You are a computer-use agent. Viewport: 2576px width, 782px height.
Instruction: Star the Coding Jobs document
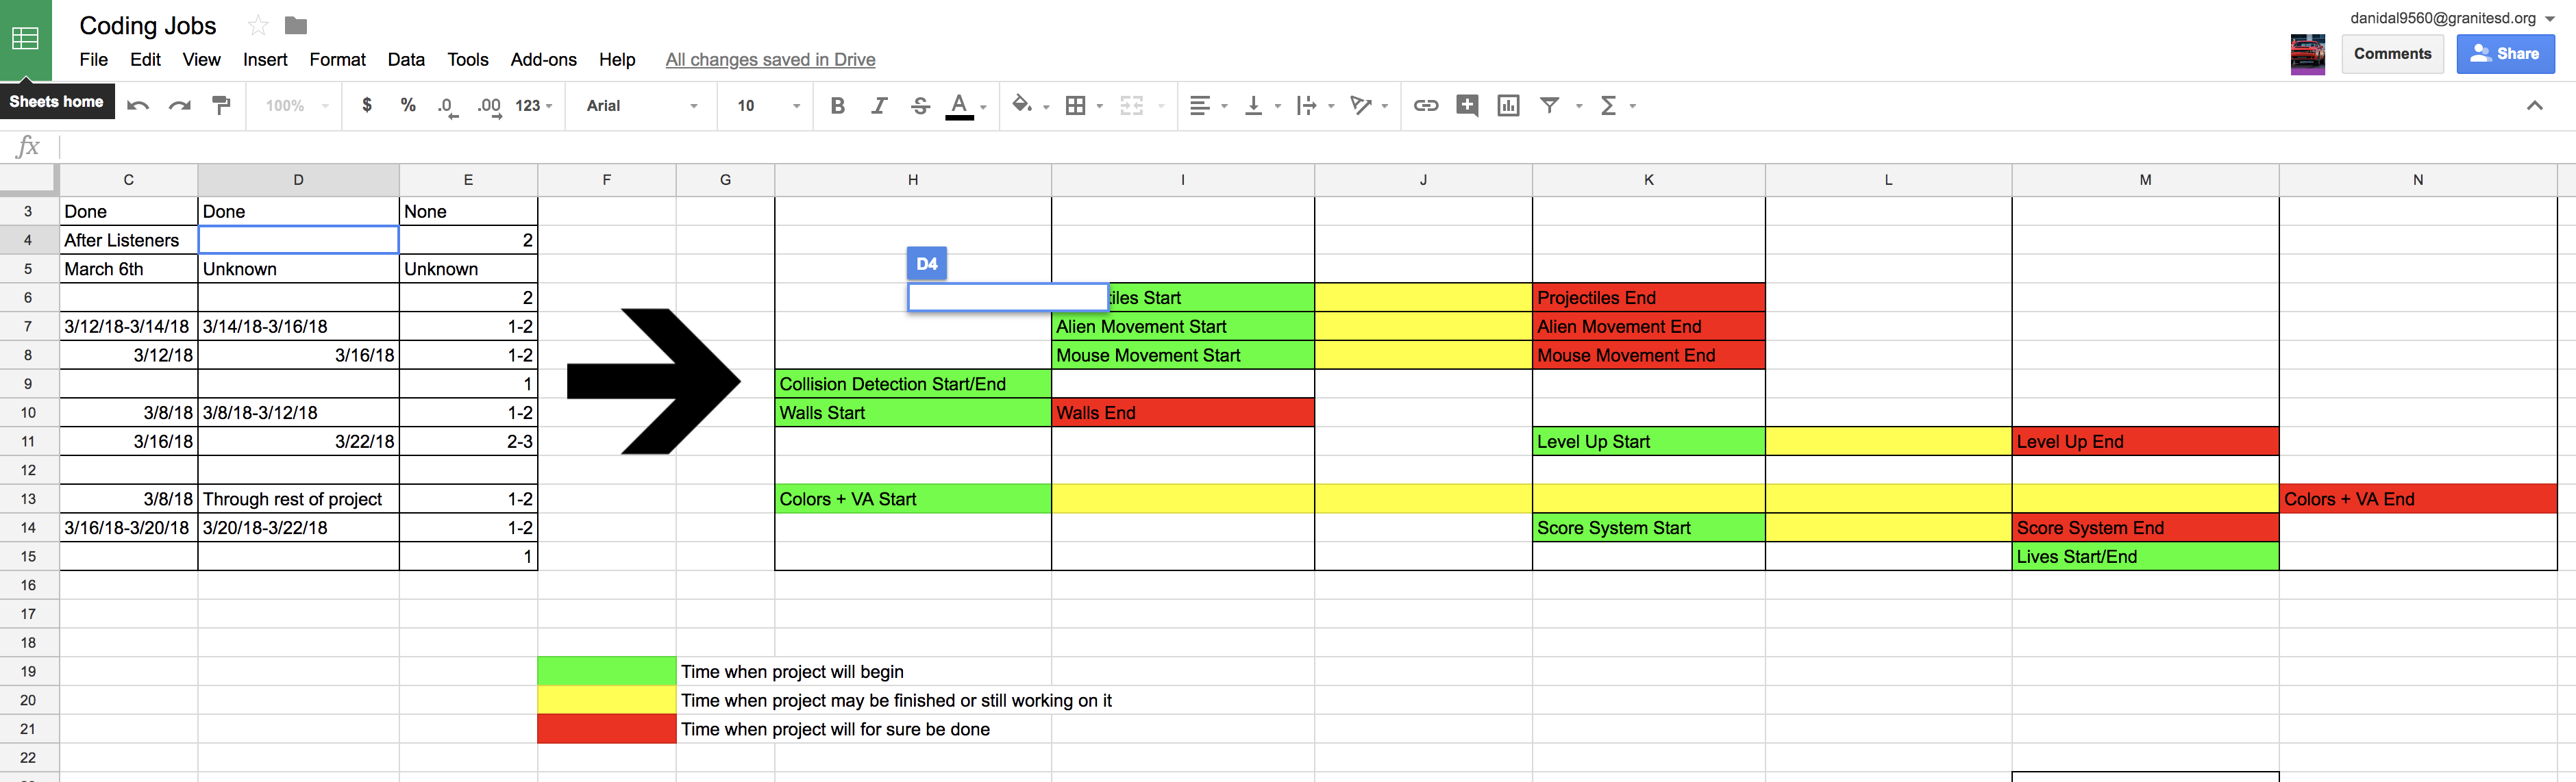tap(258, 26)
